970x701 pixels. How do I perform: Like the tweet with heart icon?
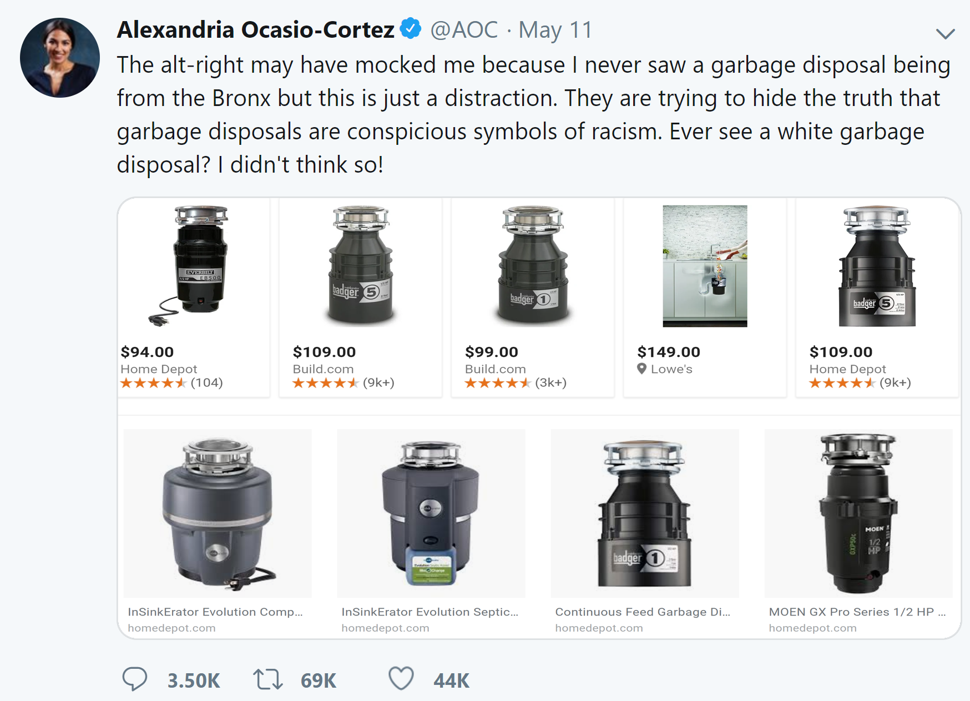[401, 678]
